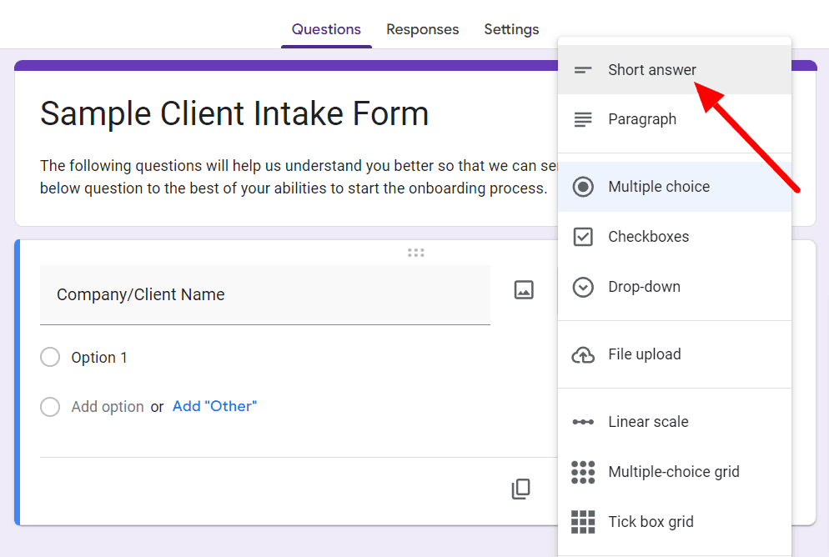Choose Paragraph question type

click(x=675, y=119)
